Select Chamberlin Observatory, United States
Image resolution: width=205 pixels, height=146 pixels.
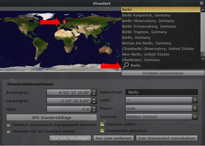click(x=161, y=49)
